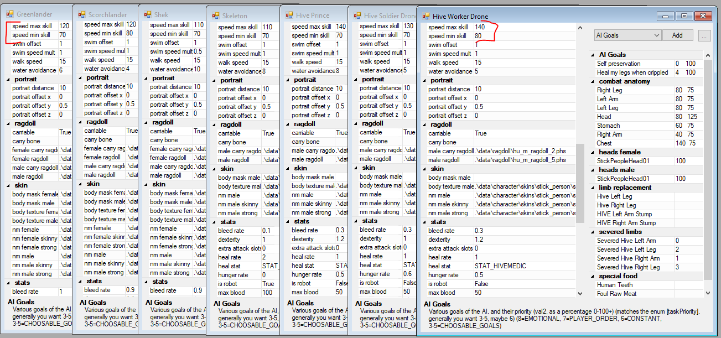The width and height of the screenshot is (721, 338).
Task: Collapse portrait section in Hive Worker Drone
Action: [424, 80]
